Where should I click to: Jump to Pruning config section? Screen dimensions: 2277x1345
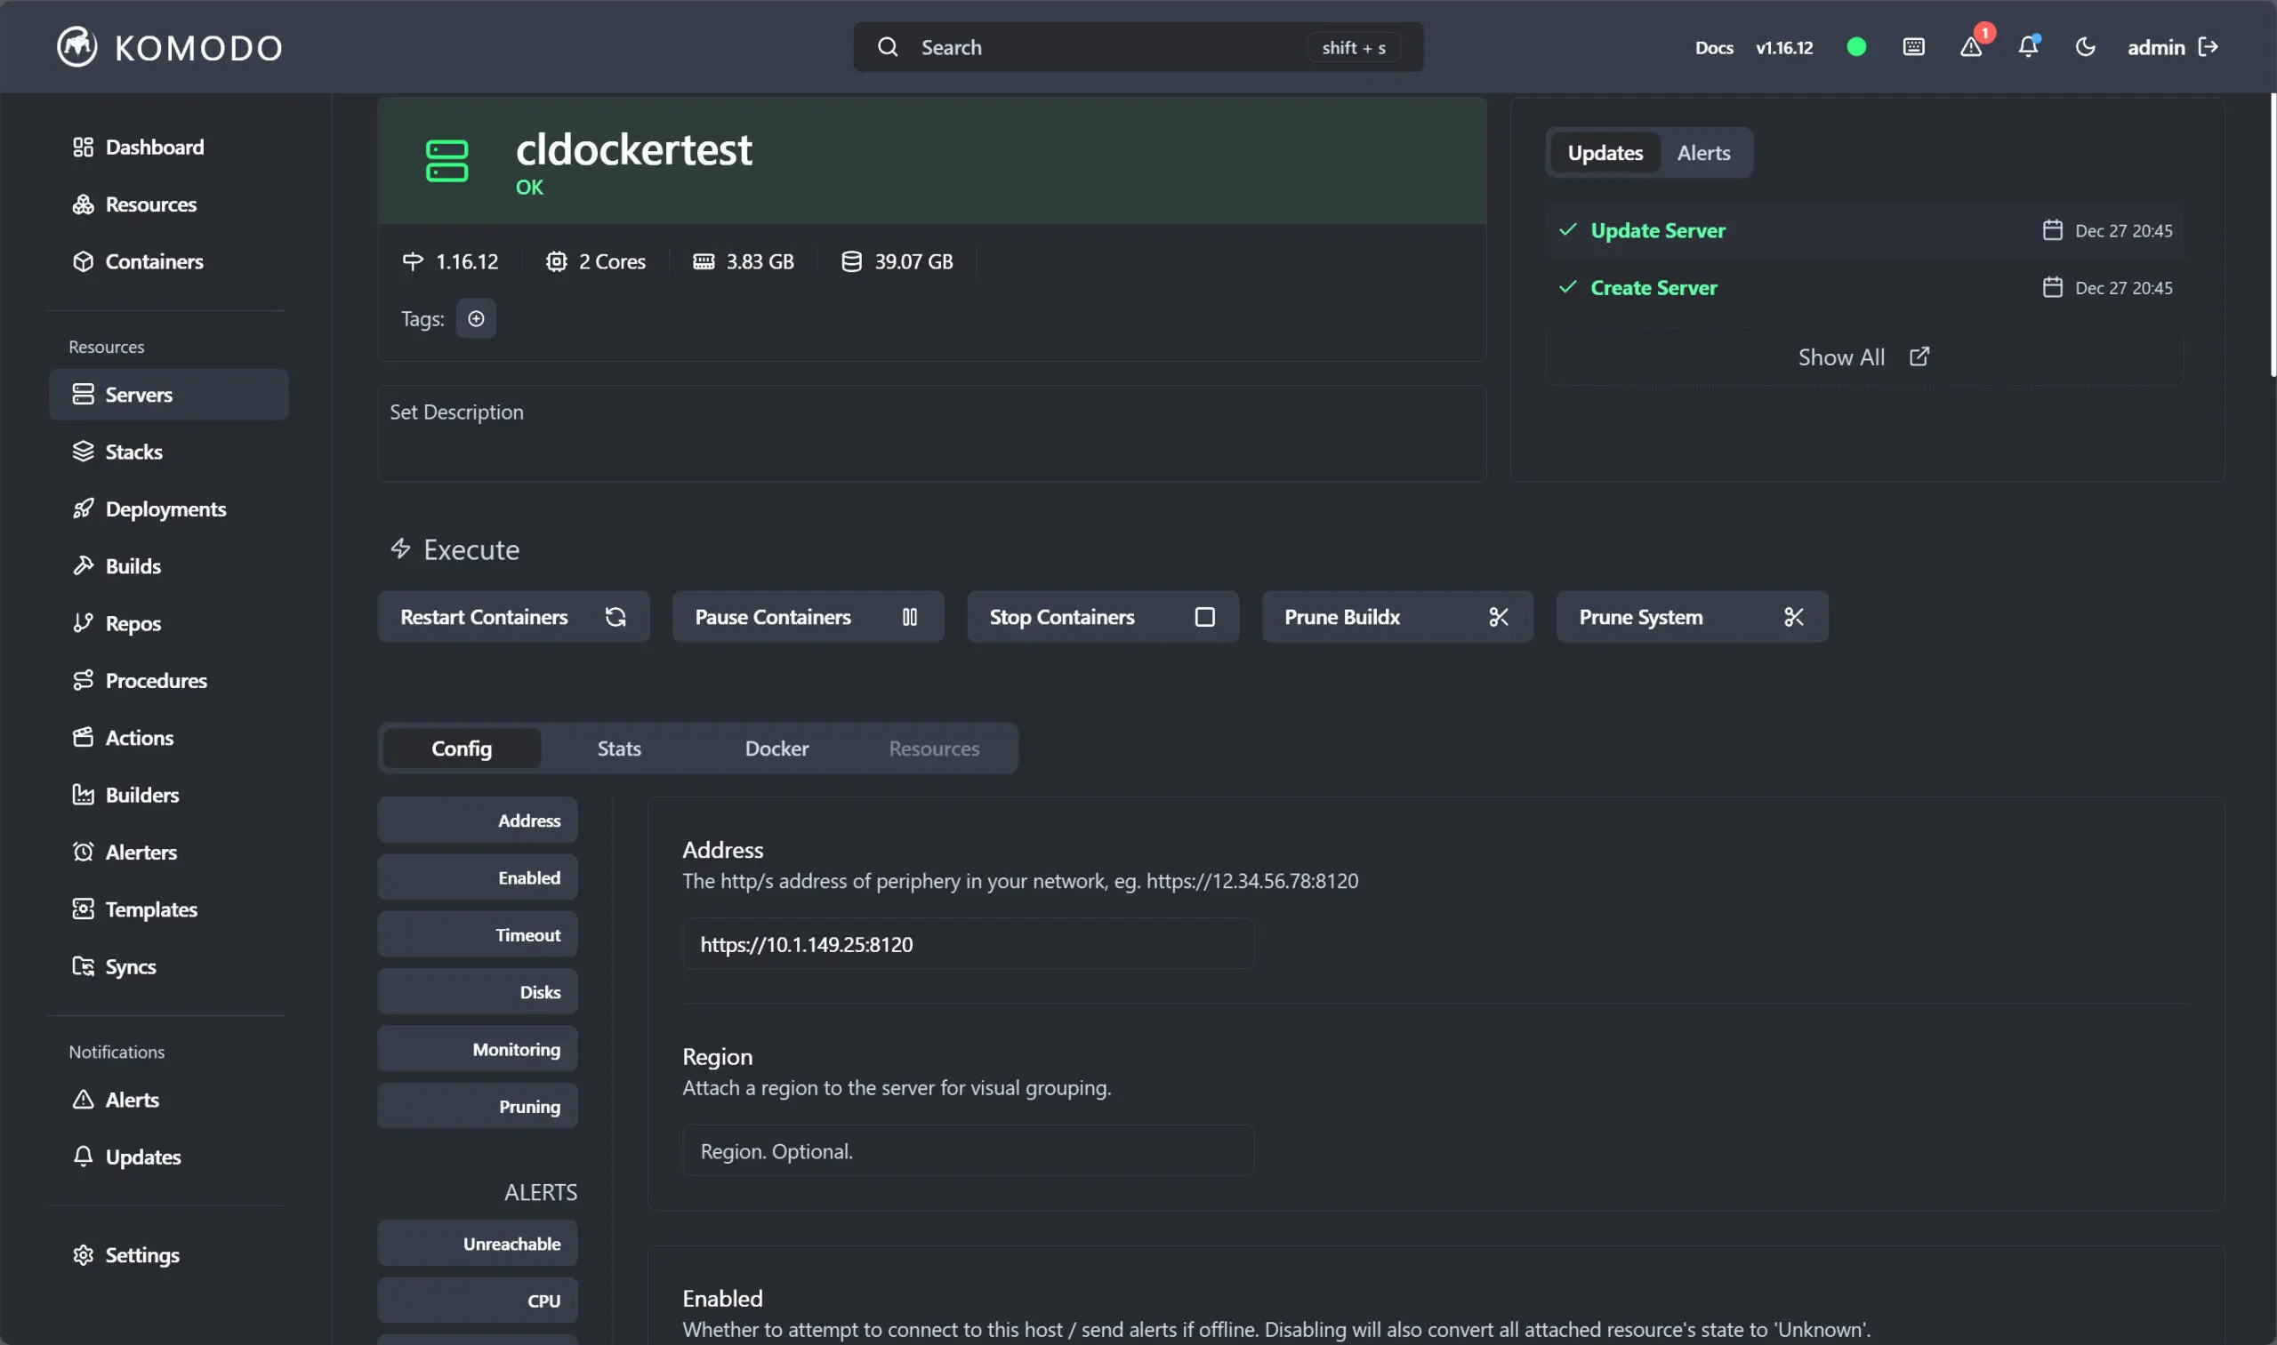(478, 1107)
